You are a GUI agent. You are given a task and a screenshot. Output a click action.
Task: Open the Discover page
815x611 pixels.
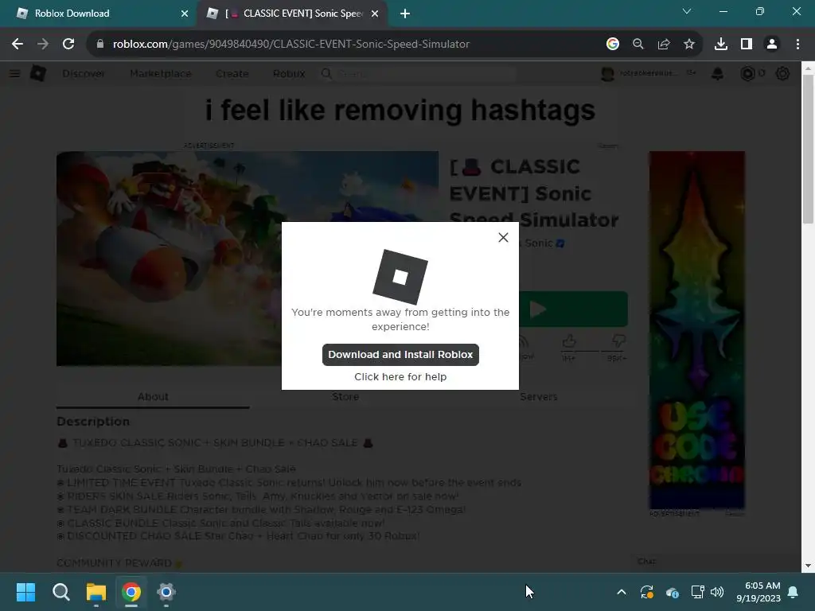[x=83, y=74]
